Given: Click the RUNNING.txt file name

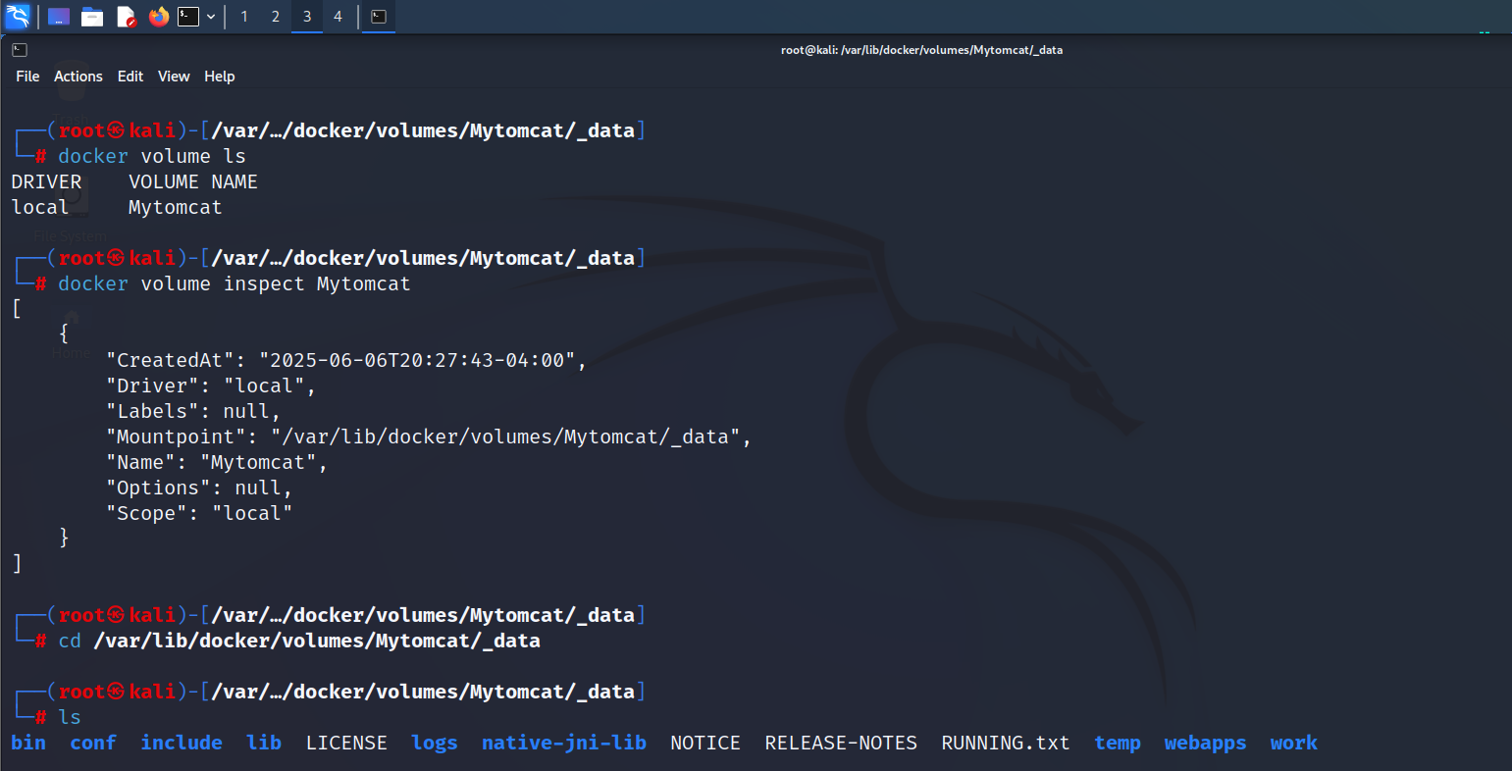Looking at the screenshot, I should (x=1006, y=743).
